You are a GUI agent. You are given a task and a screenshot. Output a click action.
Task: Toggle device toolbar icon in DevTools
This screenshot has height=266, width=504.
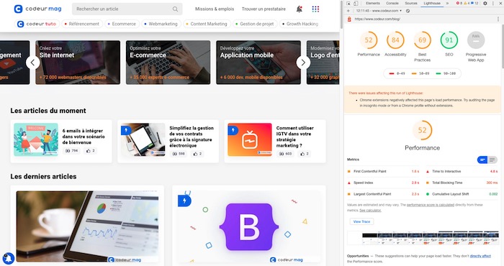[356, 3]
